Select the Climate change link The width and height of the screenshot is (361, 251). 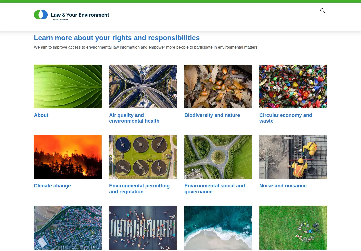(x=52, y=186)
